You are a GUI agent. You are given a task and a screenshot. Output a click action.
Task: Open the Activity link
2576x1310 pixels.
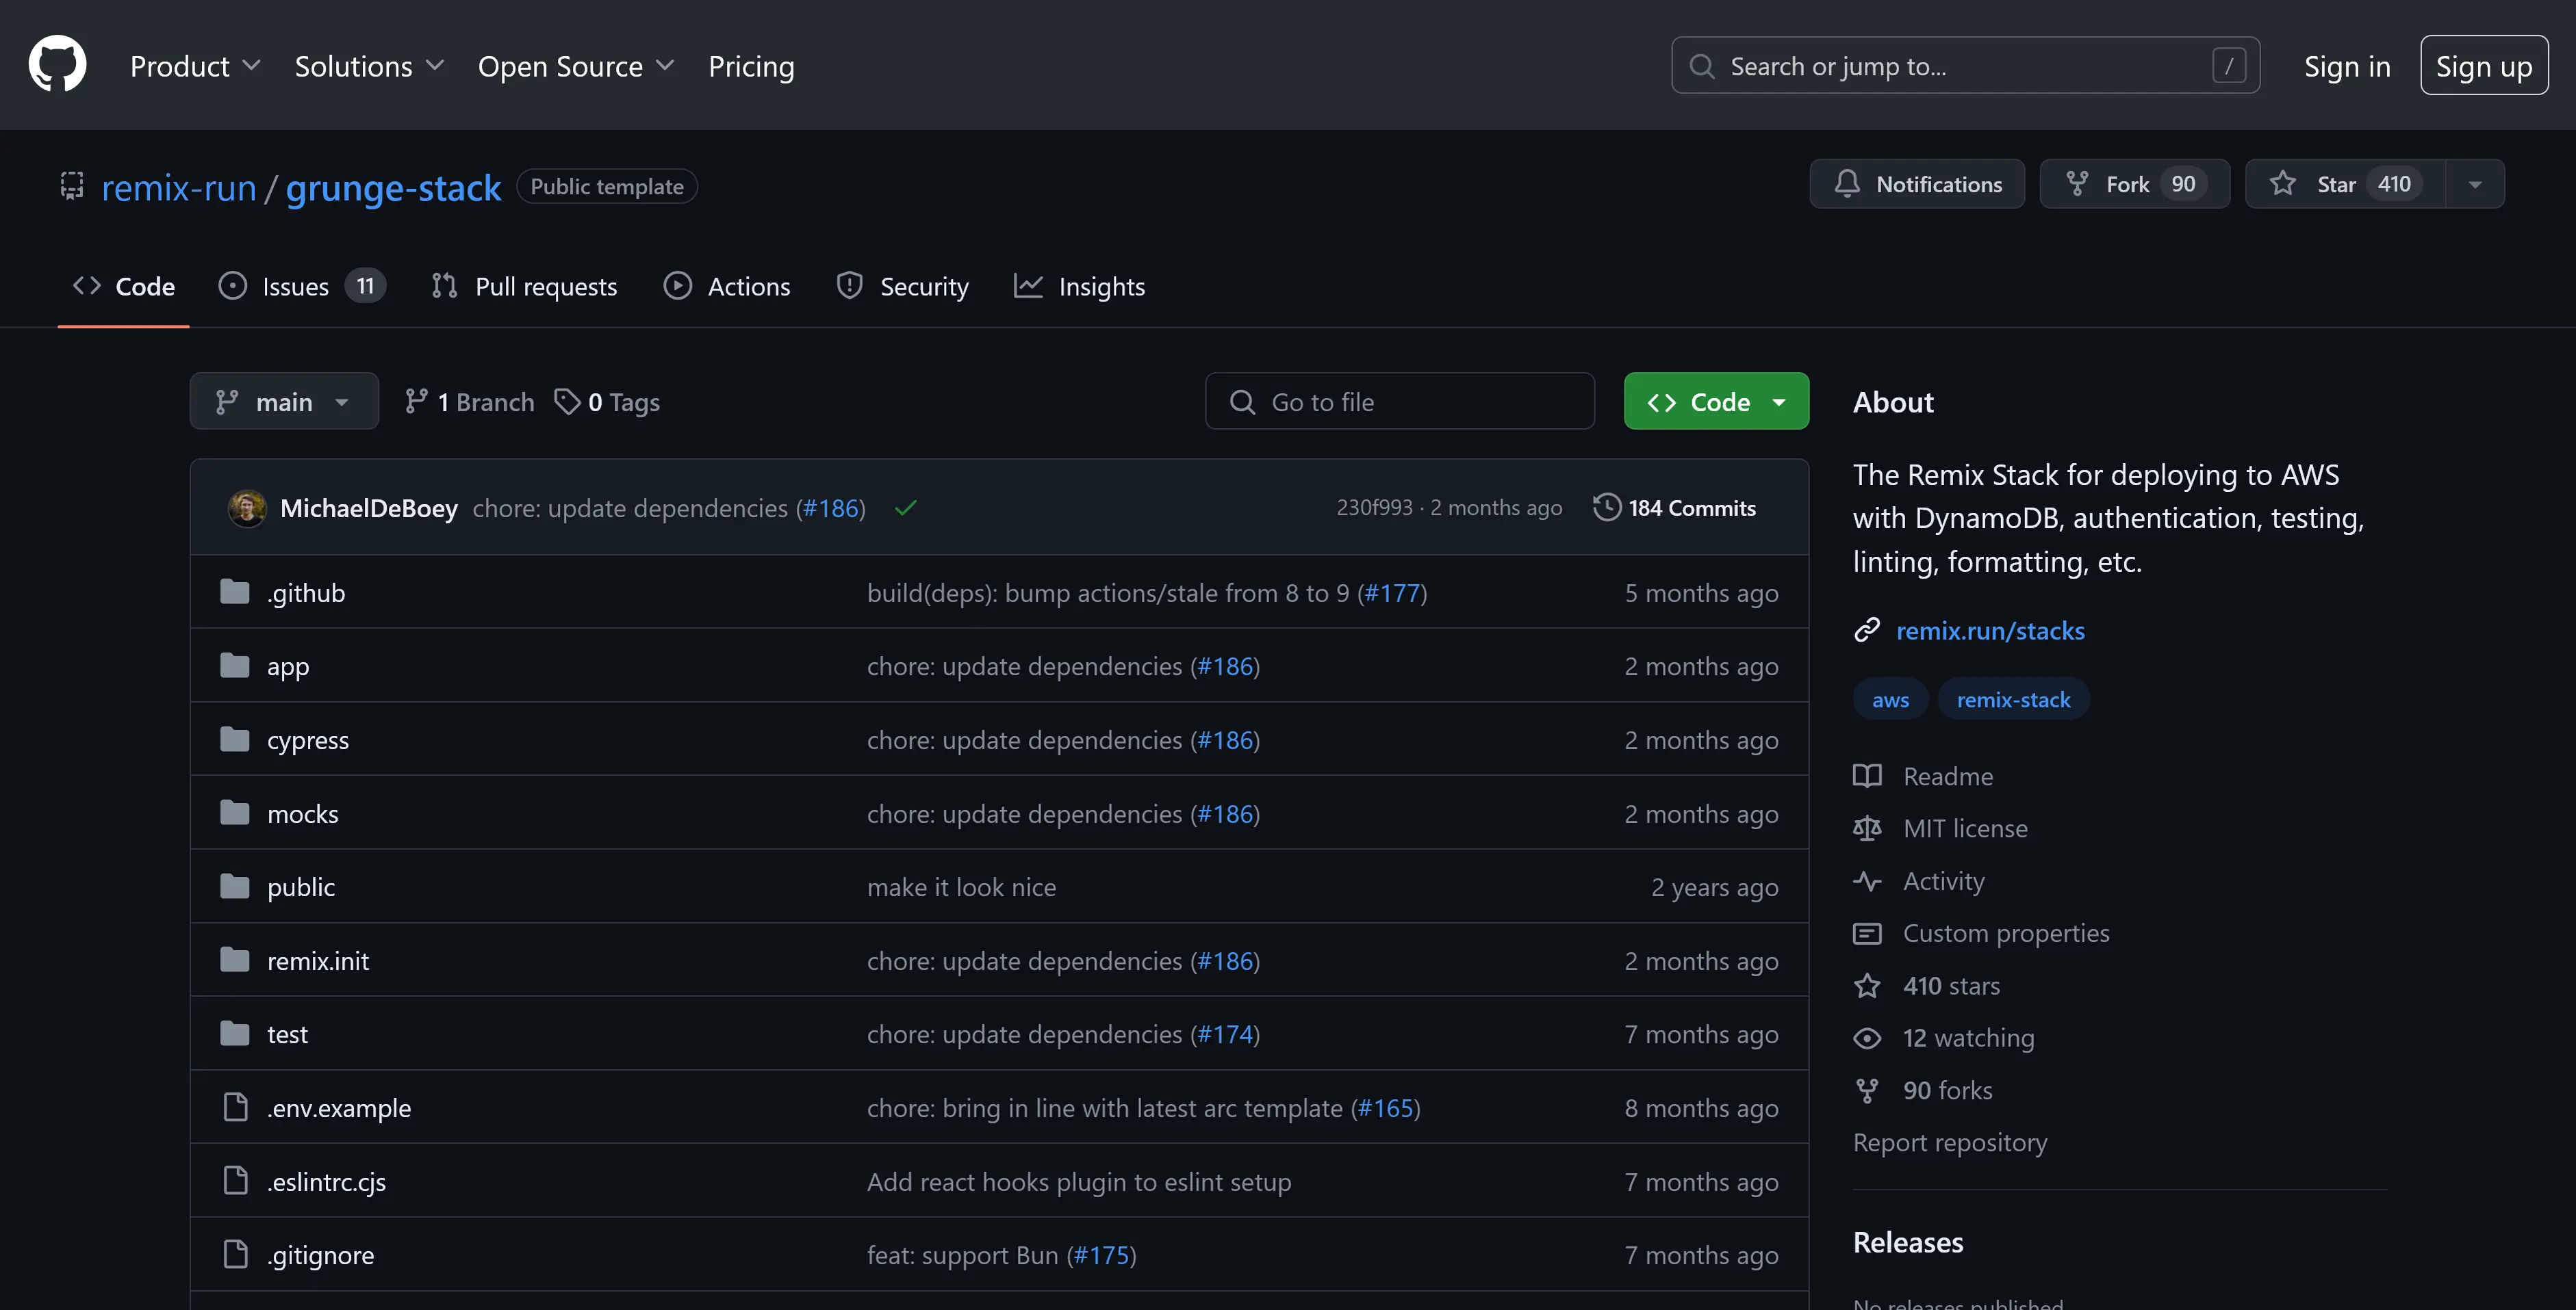[1919, 880]
